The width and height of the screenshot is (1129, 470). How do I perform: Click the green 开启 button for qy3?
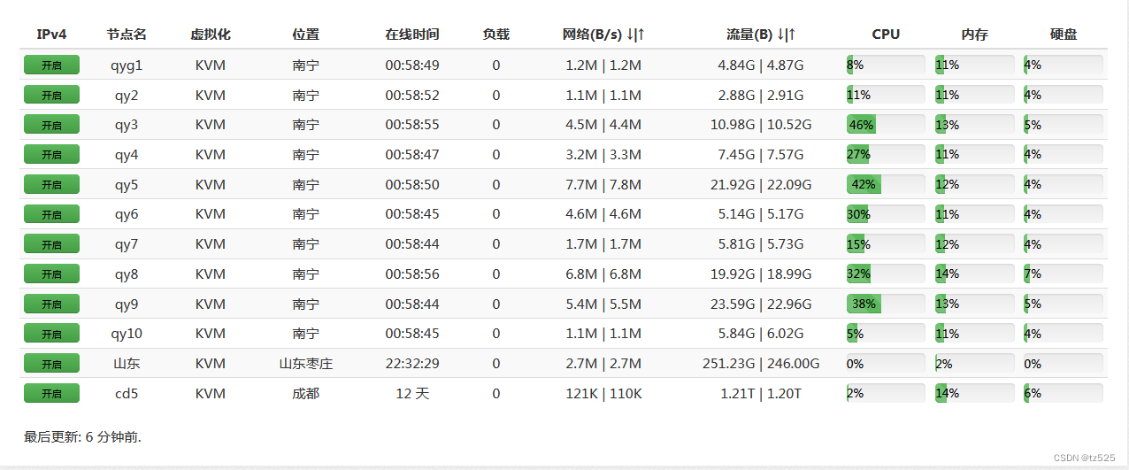pyautogui.click(x=51, y=125)
